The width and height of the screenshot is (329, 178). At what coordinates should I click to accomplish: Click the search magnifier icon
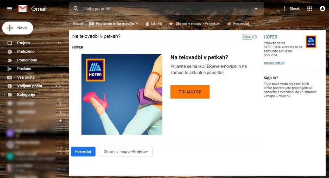[x=76, y=9]
